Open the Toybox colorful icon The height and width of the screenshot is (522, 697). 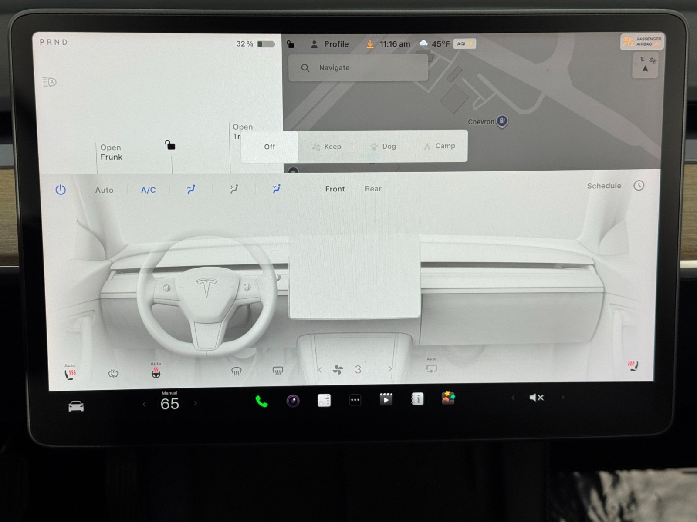(x=448, y=398)
